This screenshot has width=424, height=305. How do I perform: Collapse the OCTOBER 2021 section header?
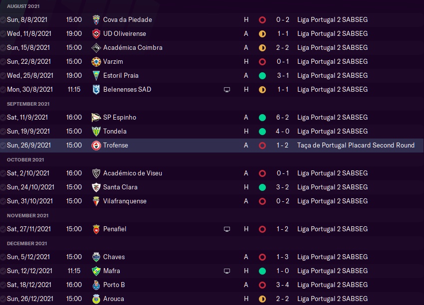25,159
